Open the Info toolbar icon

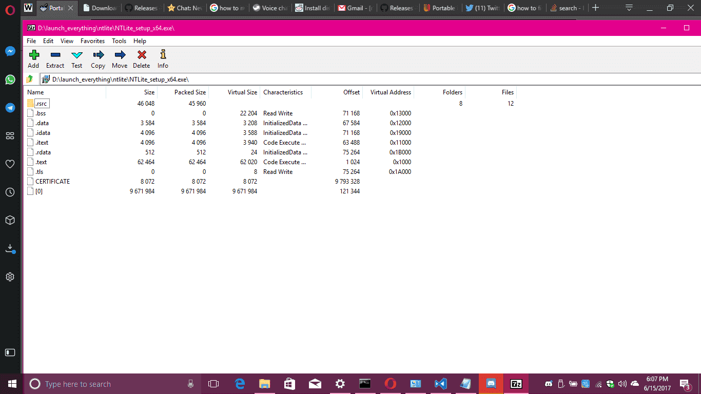[163, 54]
